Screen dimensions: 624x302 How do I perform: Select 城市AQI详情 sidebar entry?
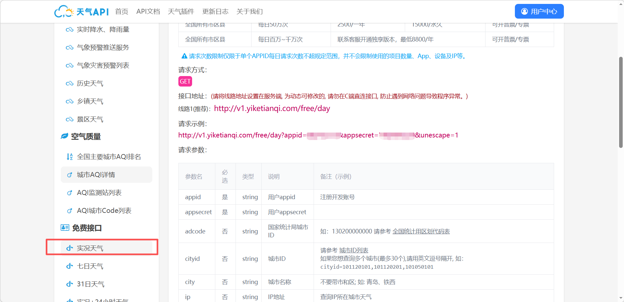[x=107, y=175]
